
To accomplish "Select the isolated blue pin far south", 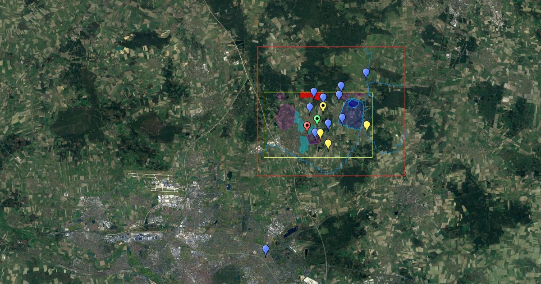I will [266, 250].
